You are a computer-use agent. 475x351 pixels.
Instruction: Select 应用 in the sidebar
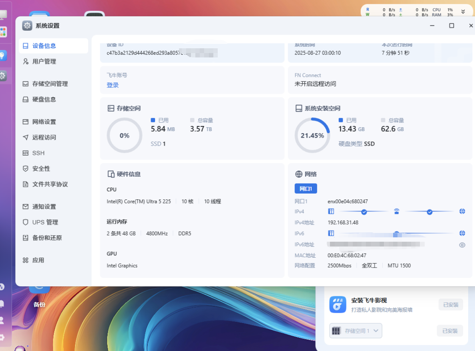pyautogui.click(x=53, y=260)
